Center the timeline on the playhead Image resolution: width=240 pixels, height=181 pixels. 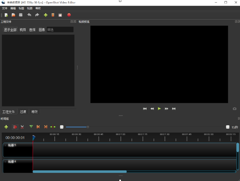[53, 127]
